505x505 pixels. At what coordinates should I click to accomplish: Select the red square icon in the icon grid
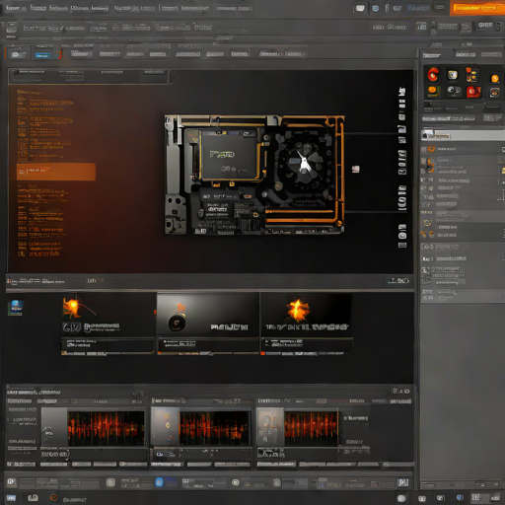473,92
